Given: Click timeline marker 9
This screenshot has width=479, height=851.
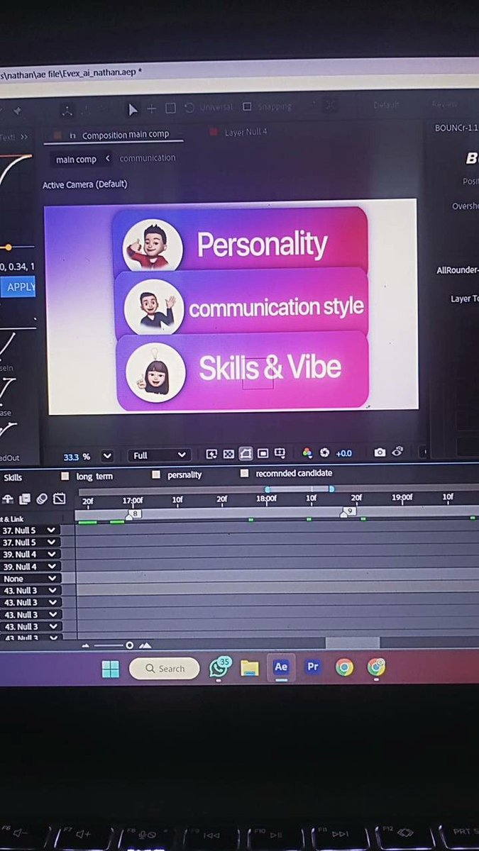Looking at the screenshot, I should [x=349, y=511].
